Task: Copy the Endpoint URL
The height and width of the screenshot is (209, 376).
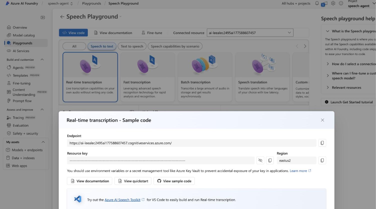Action: (x=322, y=143)
